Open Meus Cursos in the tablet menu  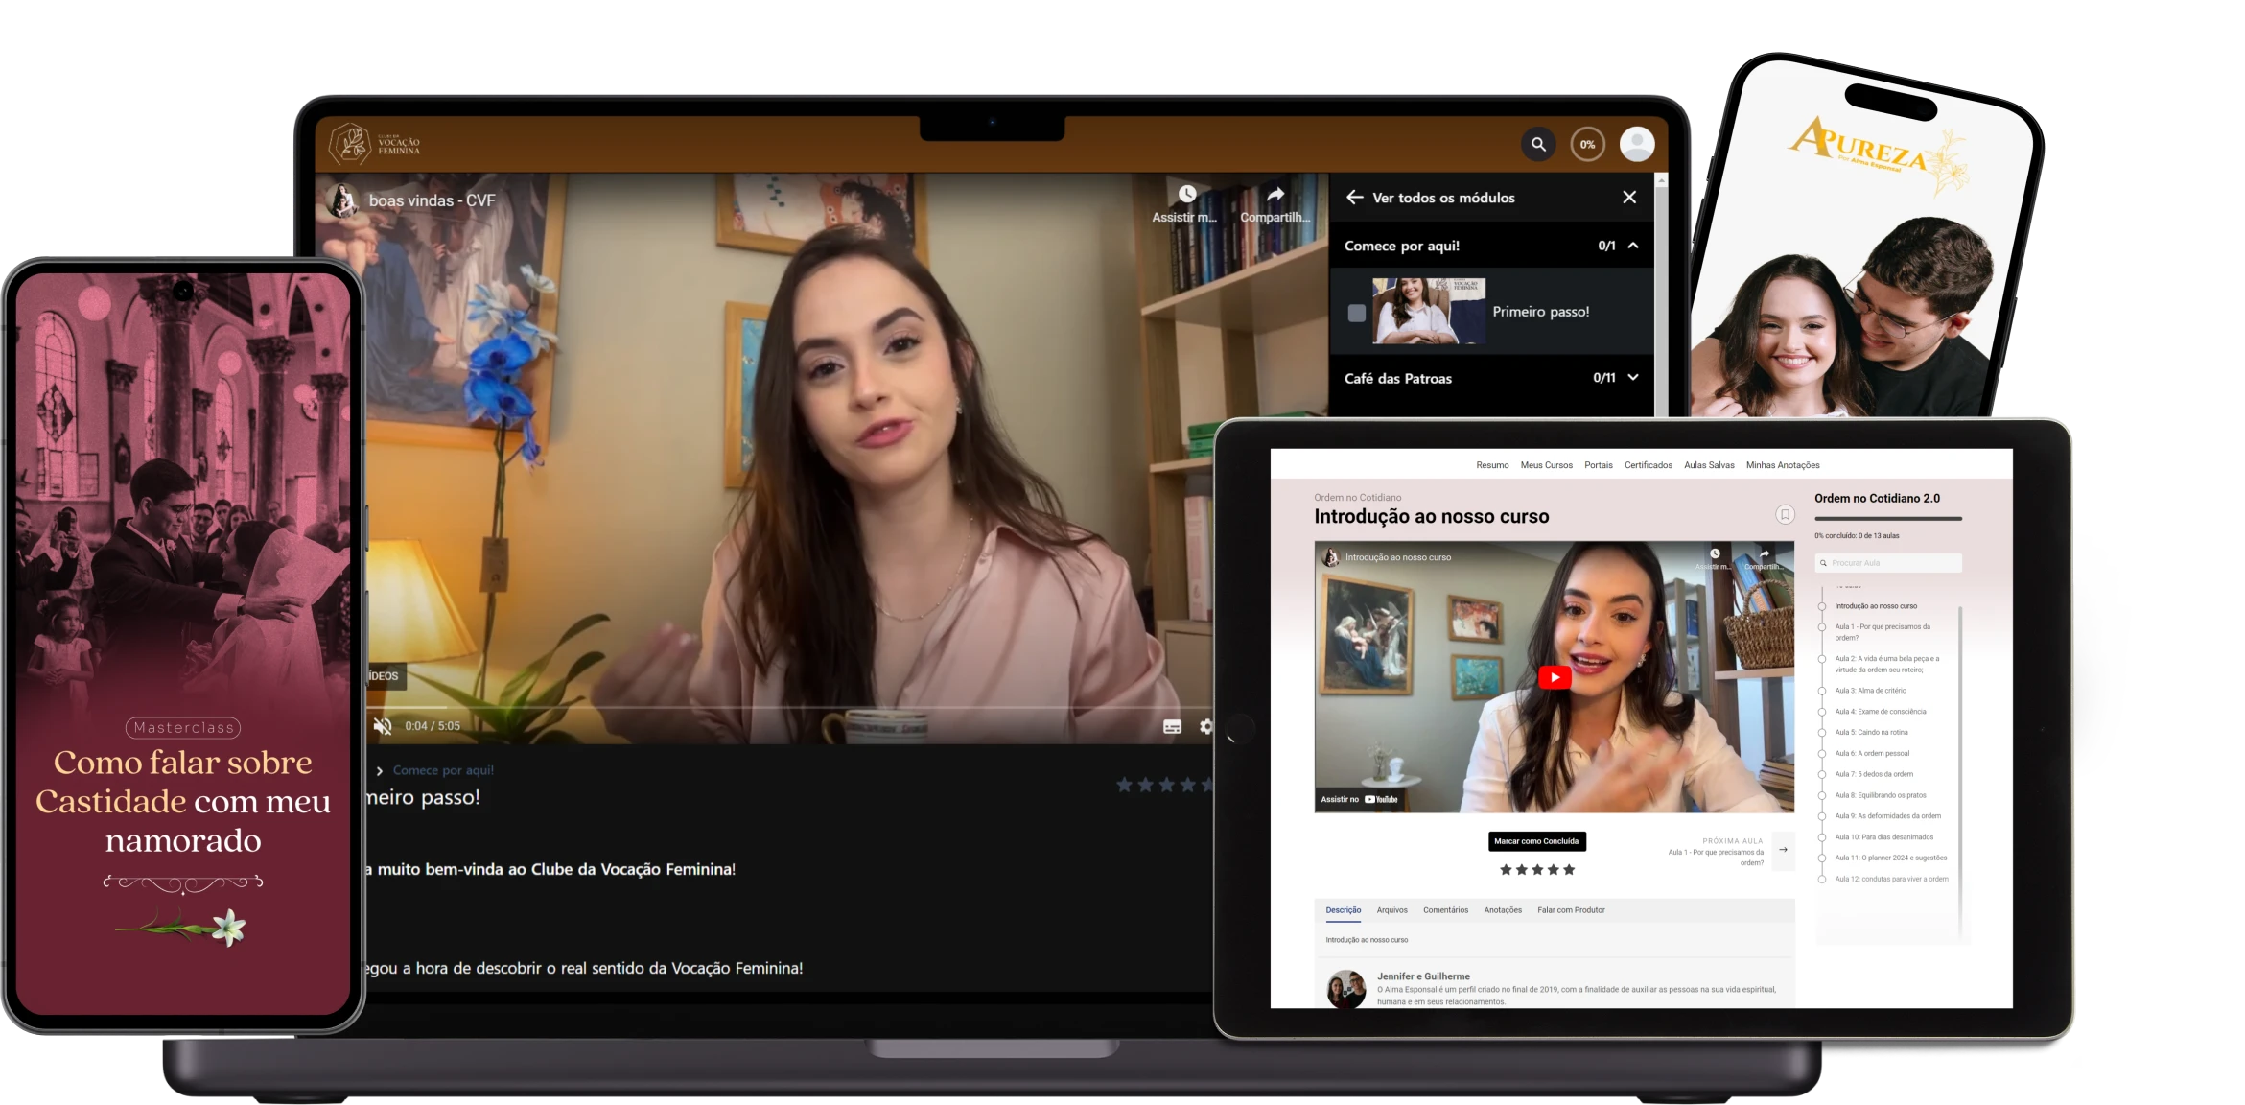(1546, 465)
